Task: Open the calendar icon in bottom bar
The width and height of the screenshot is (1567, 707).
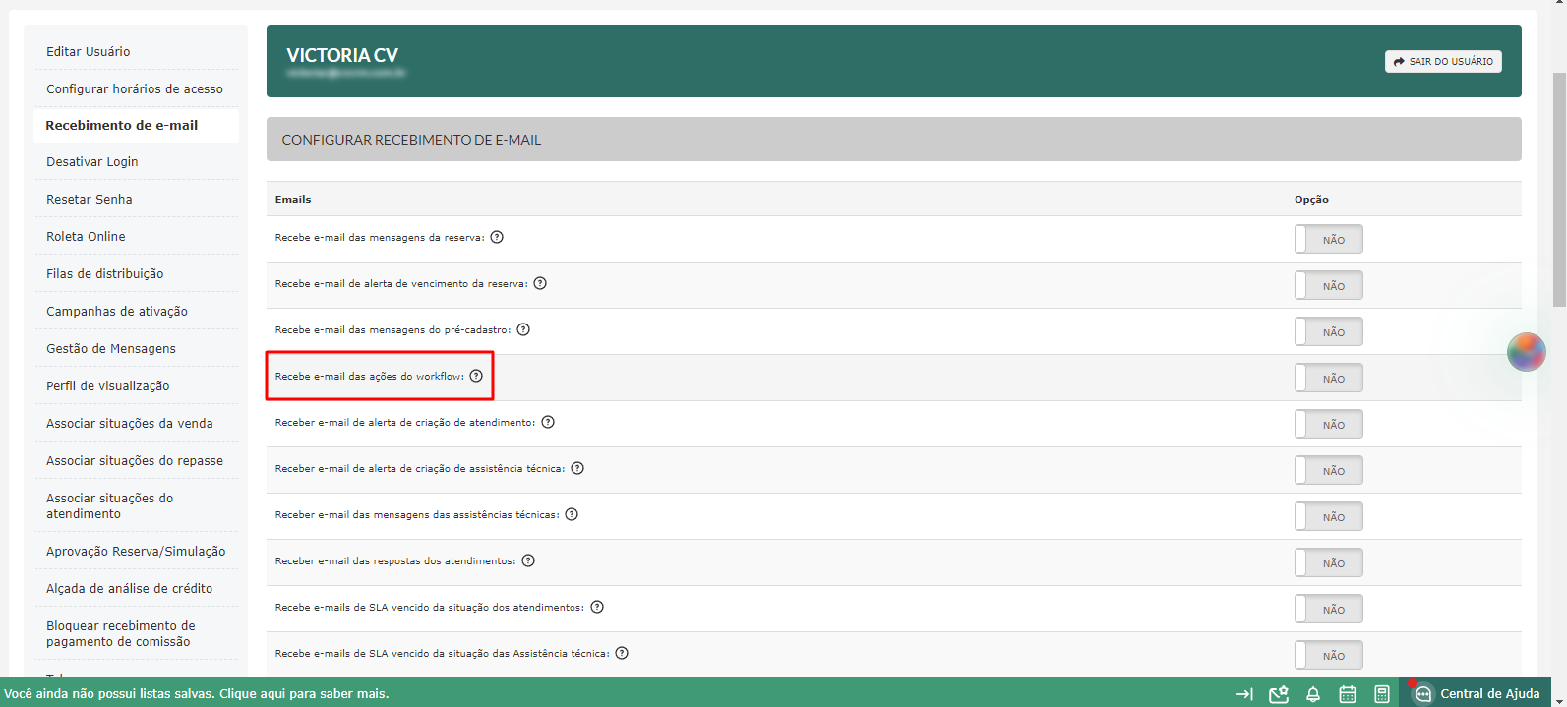Action: pyautogui.click(x=1348, y=694)
